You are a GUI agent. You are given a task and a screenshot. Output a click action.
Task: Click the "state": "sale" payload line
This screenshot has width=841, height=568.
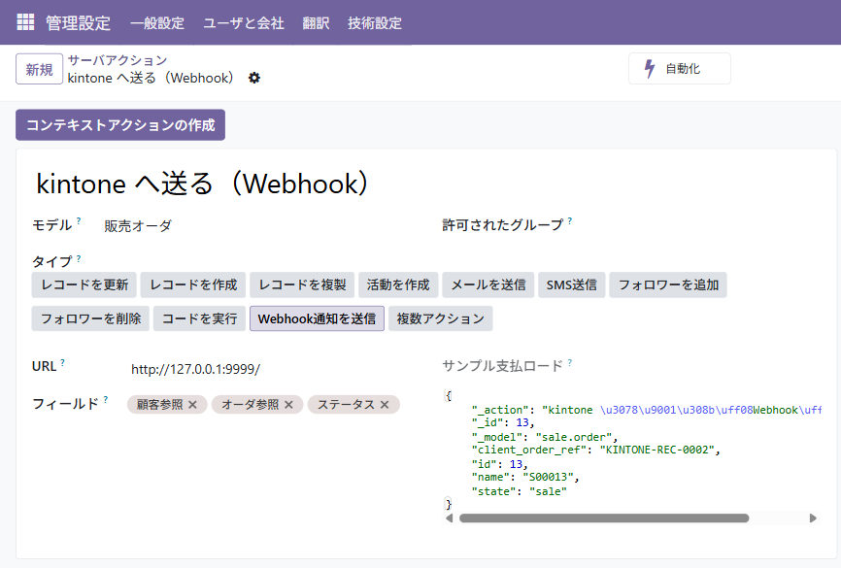pyautogui.click(x=519, y=491)
